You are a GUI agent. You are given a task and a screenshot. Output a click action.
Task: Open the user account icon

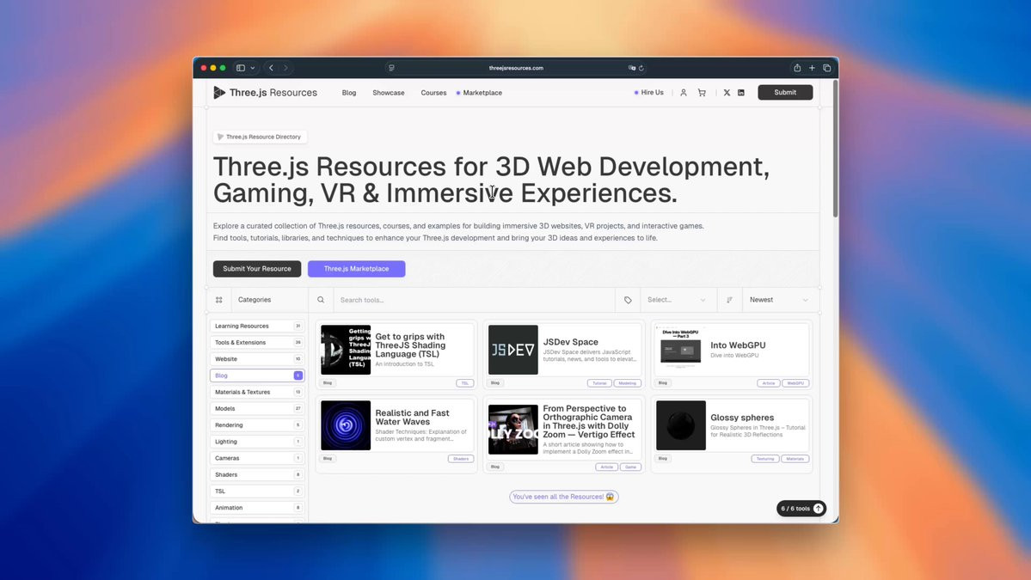(x=683, y=93)
